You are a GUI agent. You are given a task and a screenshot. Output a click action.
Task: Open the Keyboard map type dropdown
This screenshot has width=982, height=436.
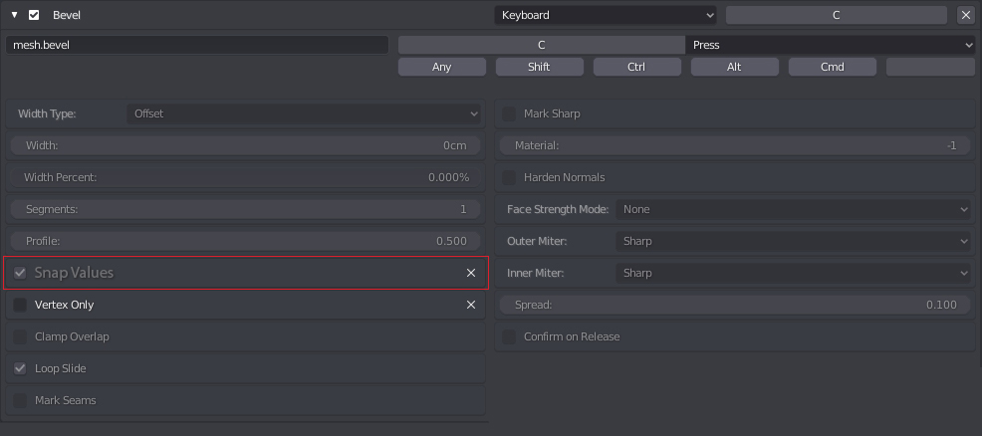(605, 15)
